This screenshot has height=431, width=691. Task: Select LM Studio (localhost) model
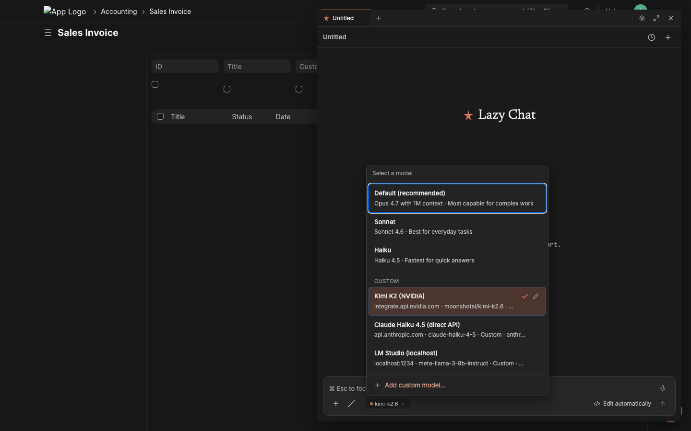tap(457, 358)
